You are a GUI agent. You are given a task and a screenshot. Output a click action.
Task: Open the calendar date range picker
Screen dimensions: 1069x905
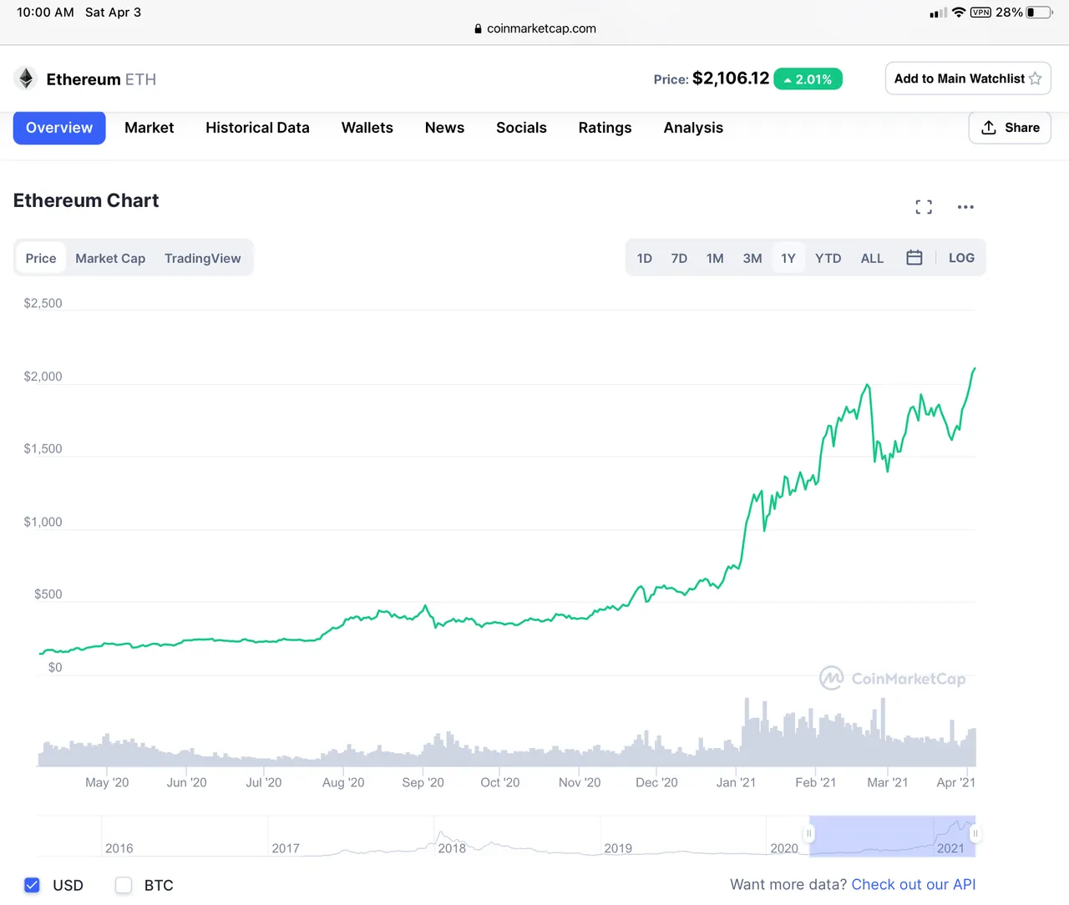[x=914, y=258]
